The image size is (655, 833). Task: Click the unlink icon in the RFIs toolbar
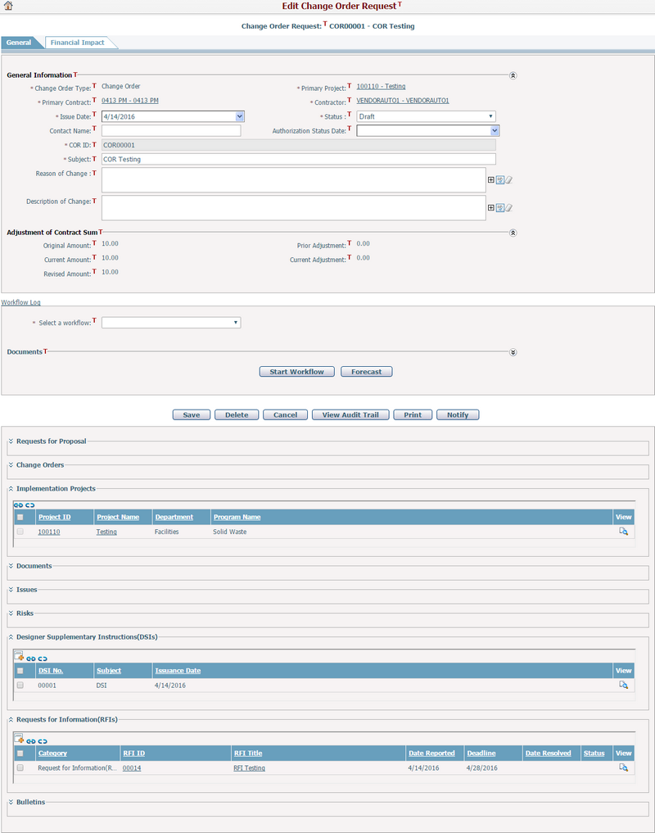click(43, 740)
